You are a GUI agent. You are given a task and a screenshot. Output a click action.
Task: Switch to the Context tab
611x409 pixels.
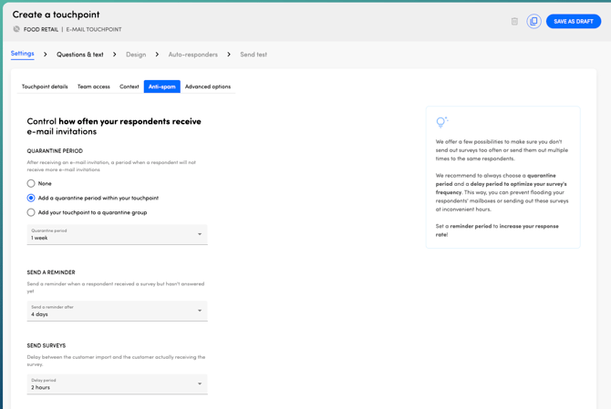click(x=129, y=87)
